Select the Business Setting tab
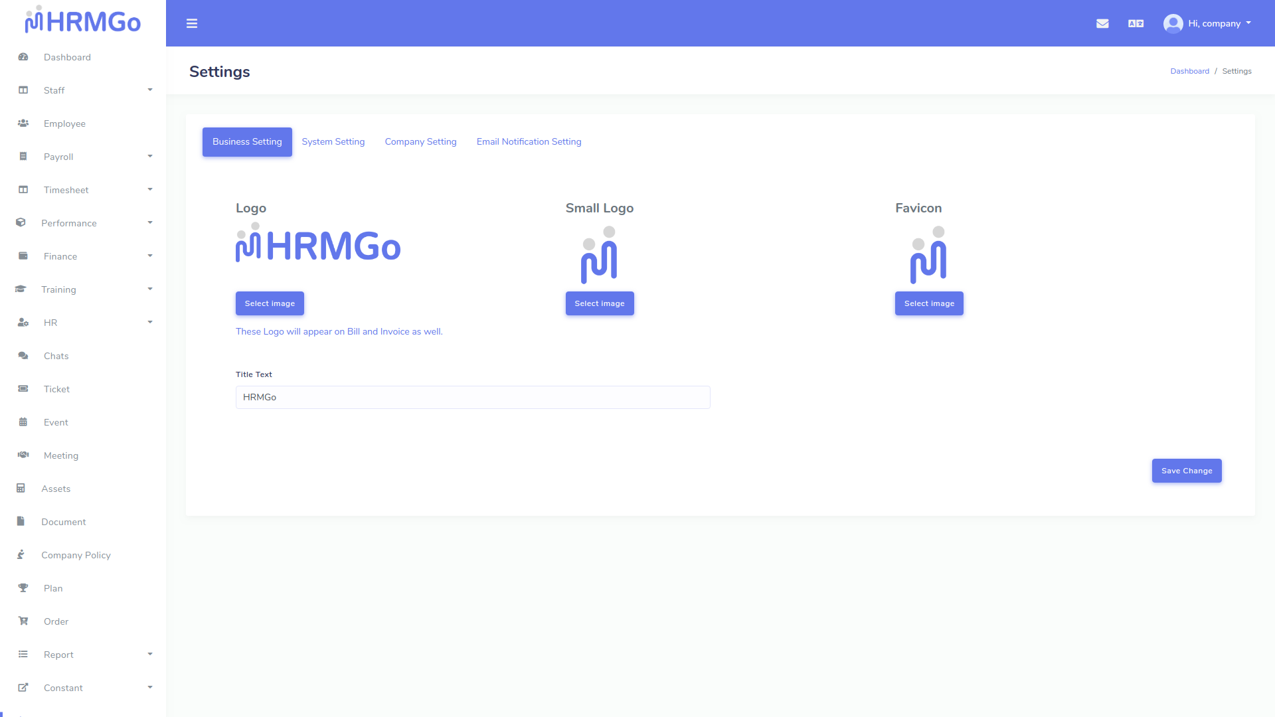1275x717 pixels. [x=247, y=142]
